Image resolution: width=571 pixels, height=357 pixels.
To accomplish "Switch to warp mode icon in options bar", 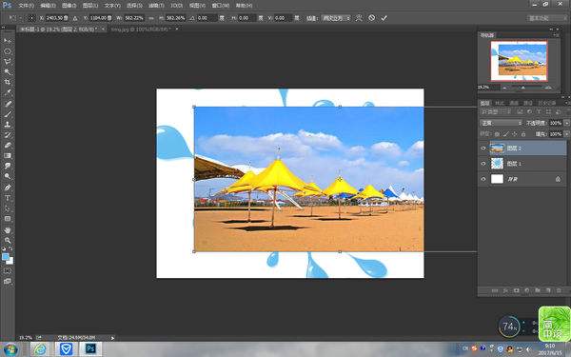I will click(x=359, y=17).
